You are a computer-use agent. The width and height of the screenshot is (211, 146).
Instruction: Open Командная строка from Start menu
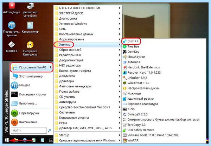(x=28, y=94)
